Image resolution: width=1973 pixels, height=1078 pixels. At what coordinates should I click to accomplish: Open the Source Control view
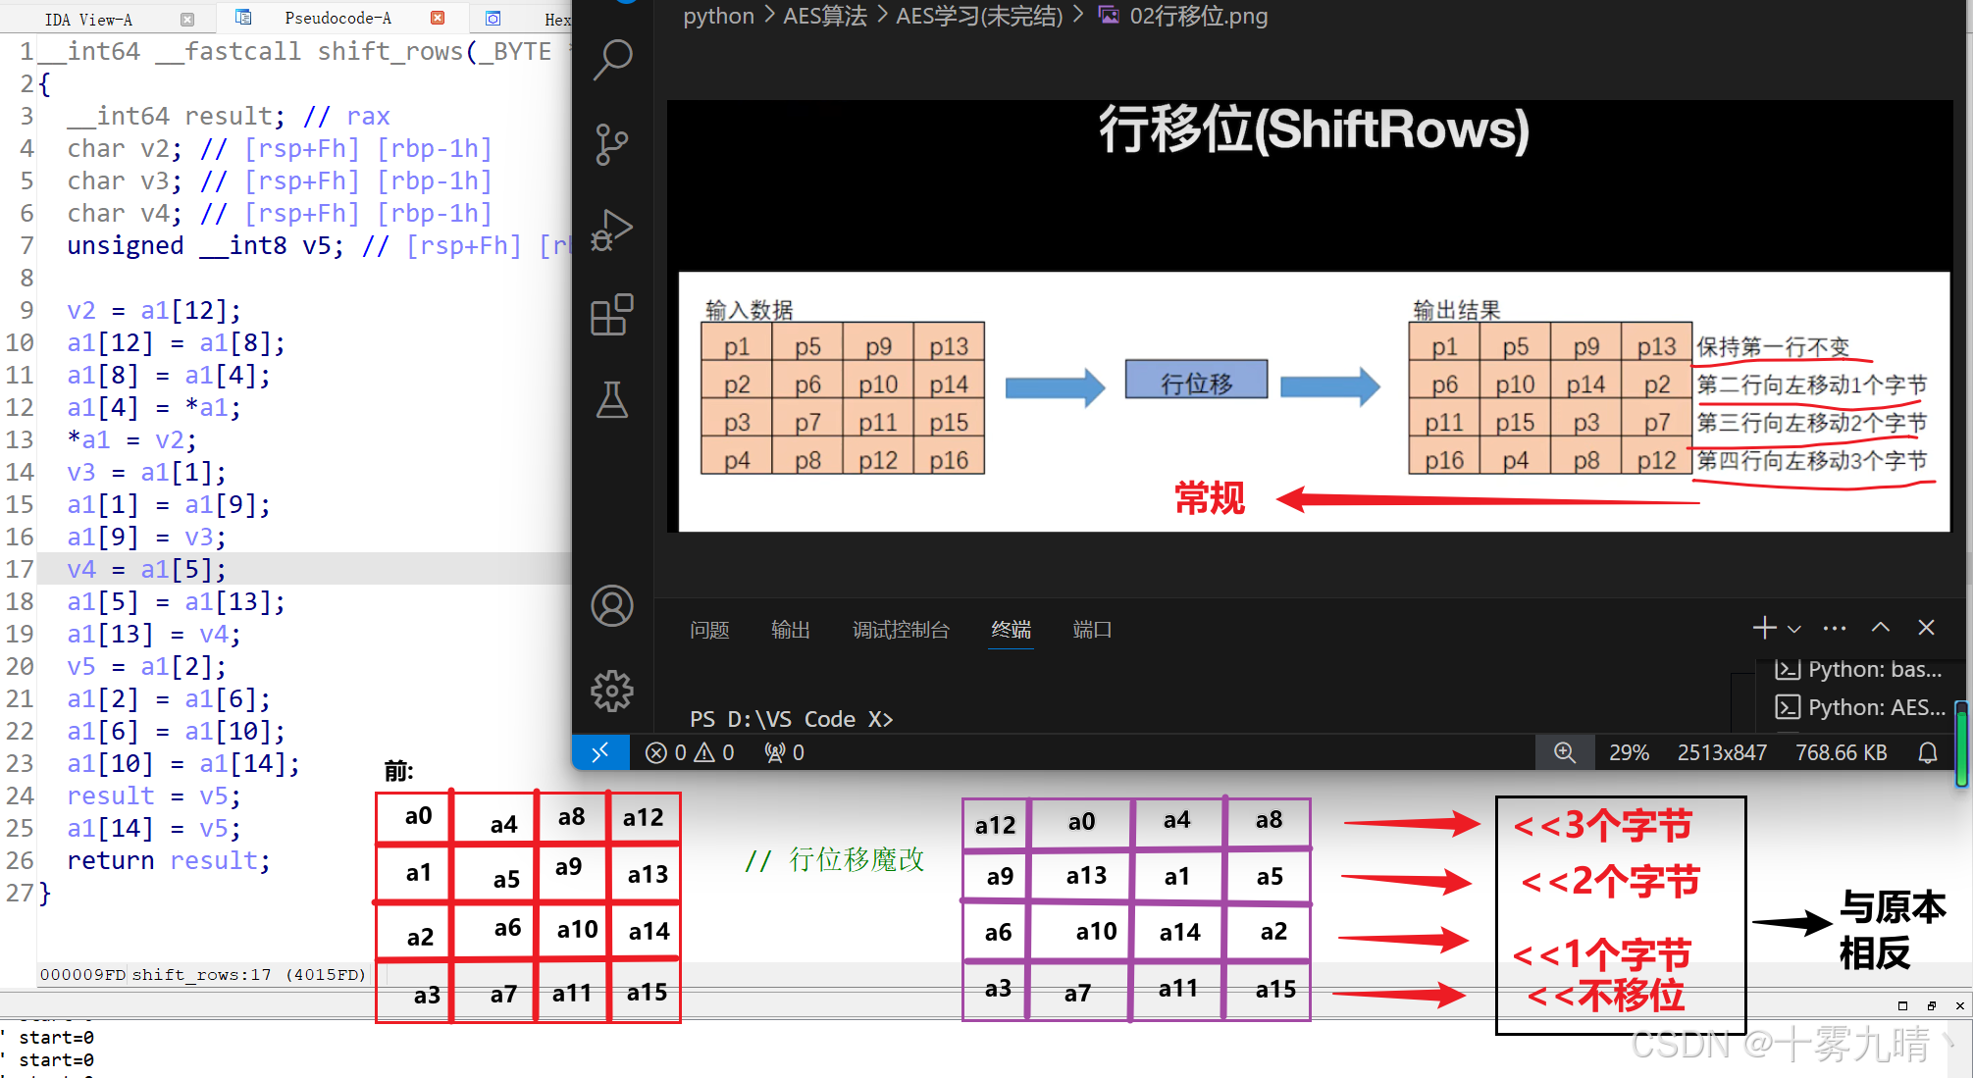(612, 144)
